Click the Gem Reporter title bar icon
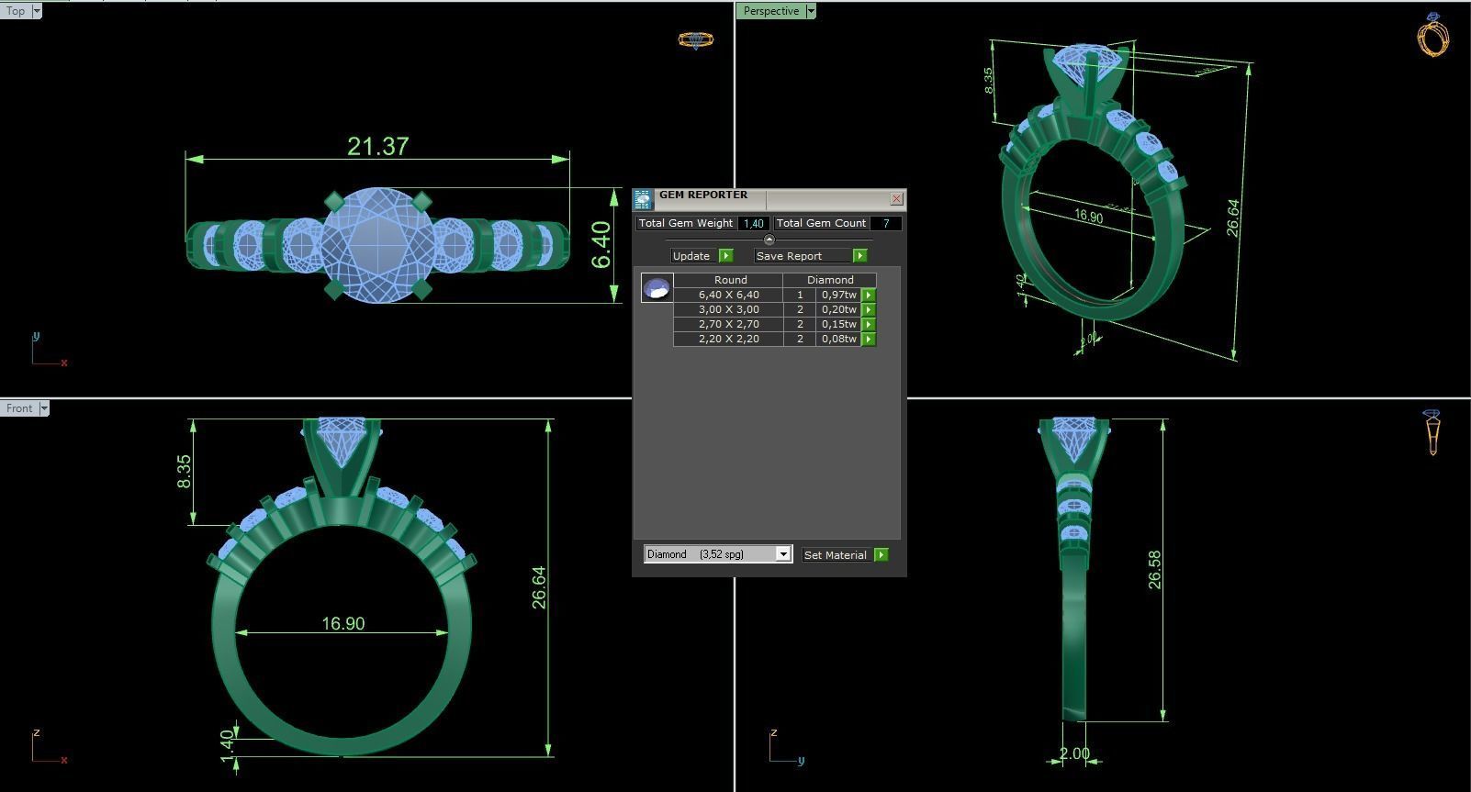 (x=643, y=198)
